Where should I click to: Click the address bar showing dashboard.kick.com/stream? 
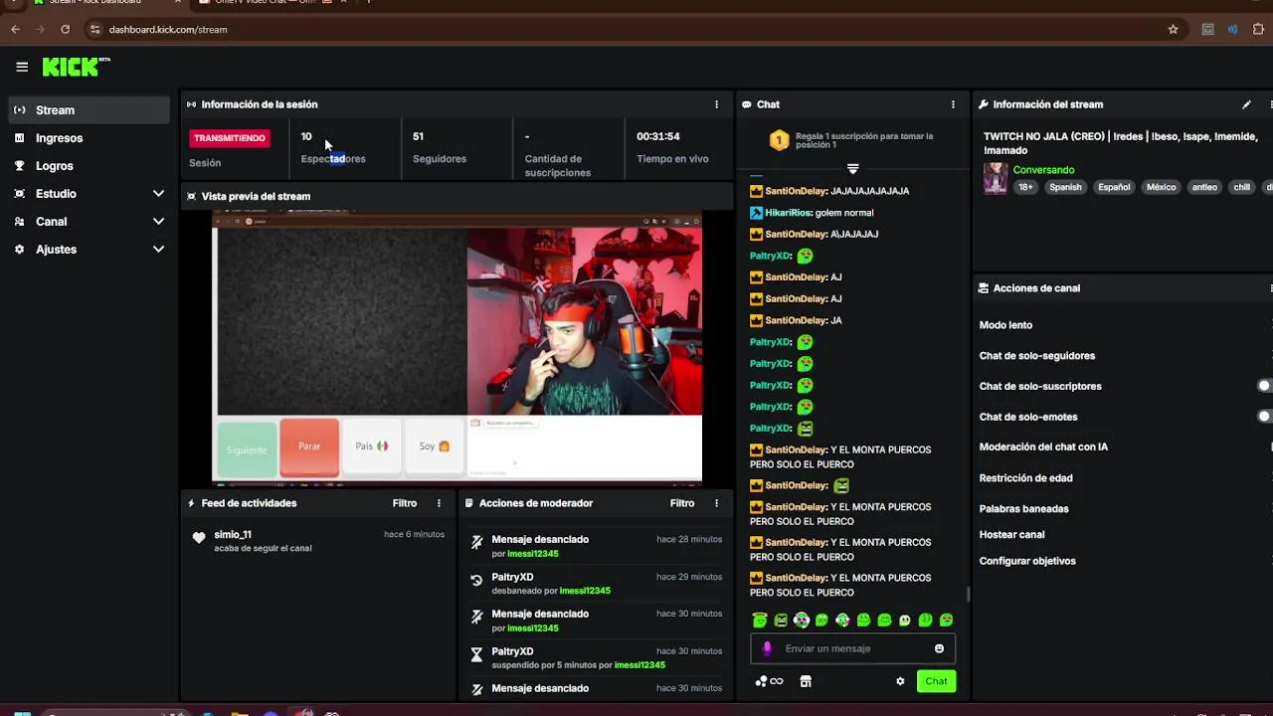[x=168, y=29]
